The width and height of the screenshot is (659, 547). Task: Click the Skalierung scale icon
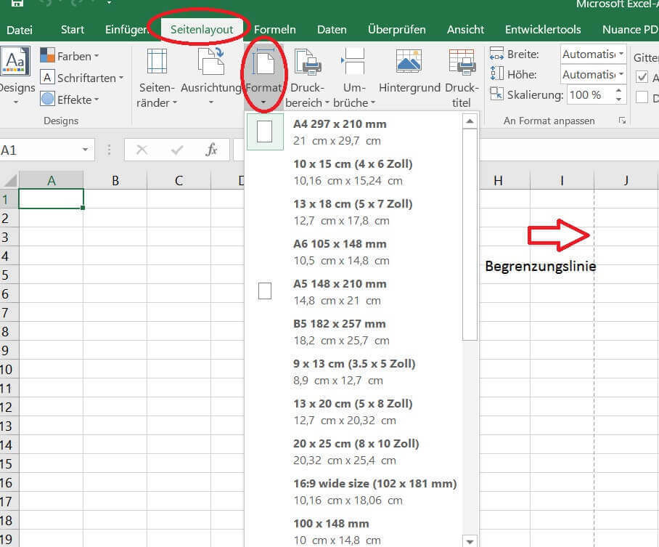[x=496, y=94]
